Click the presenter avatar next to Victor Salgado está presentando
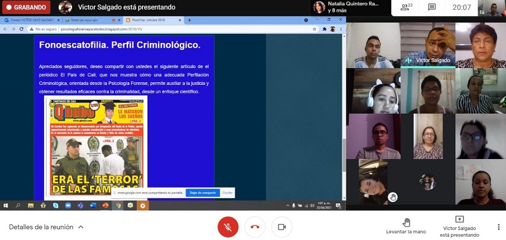The image size is (506, 240). (65, 7)
